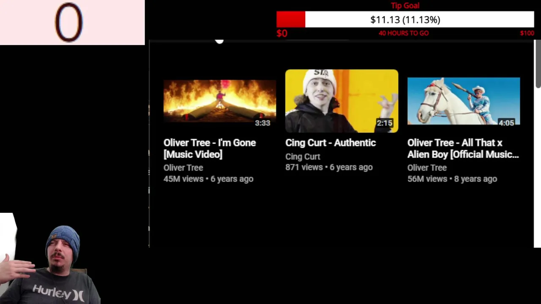541x304 pixels.
Task: Click the 'Cing Curt - Authentic' video title
Action: [x=331, y=143]
